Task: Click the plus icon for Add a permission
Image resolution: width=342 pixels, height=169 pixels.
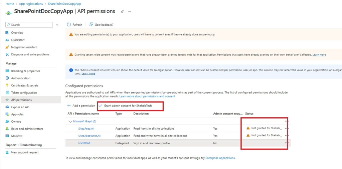Action: pyautogui.click(x=69, y=106)
